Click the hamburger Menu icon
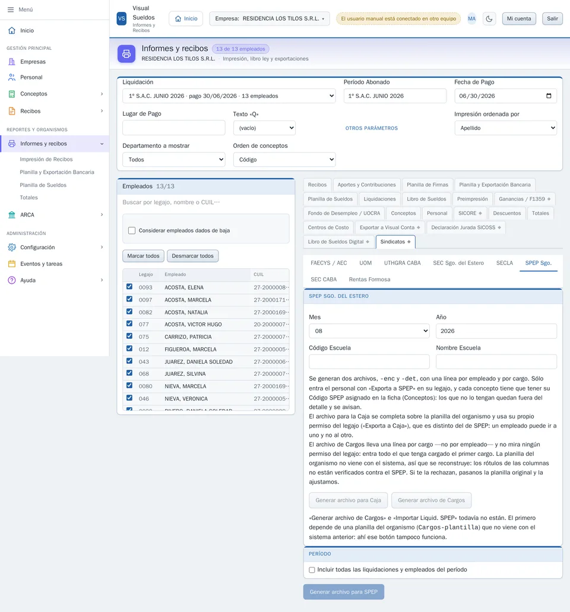 (x=11, y=9)
